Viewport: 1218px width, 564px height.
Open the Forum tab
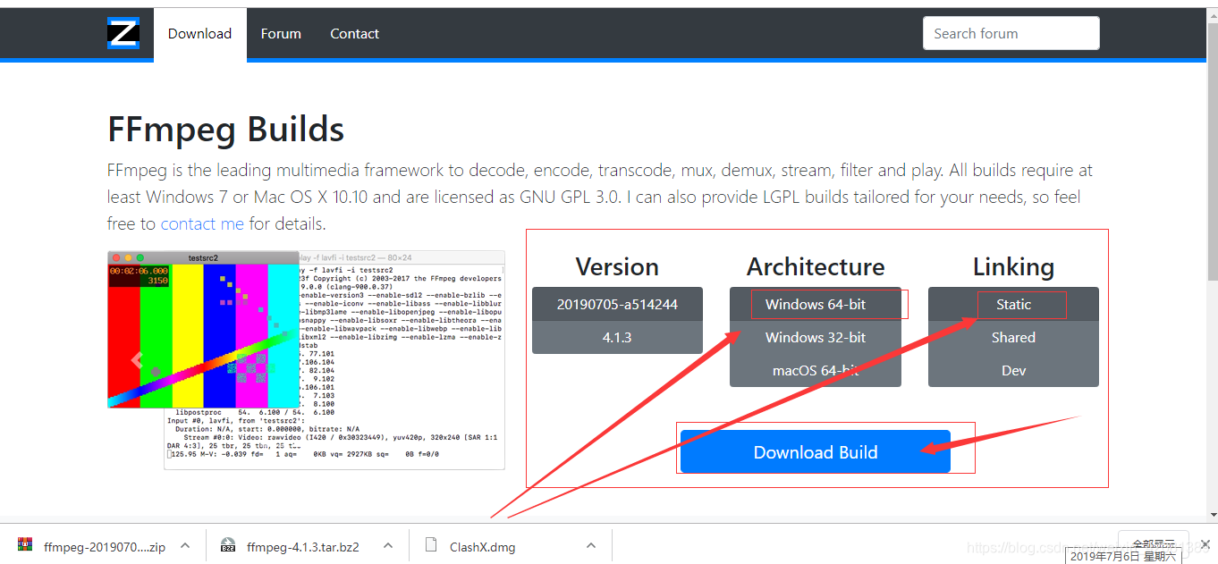point(281,34)
